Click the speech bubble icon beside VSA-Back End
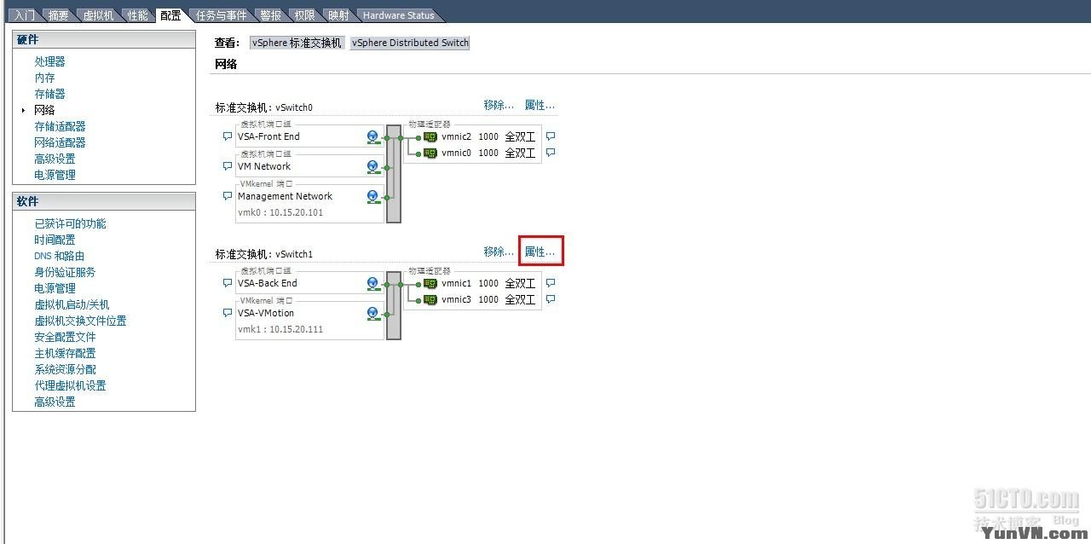This screenshot has width=1091, height=544. pyautogui.click(x=228, y=283)
